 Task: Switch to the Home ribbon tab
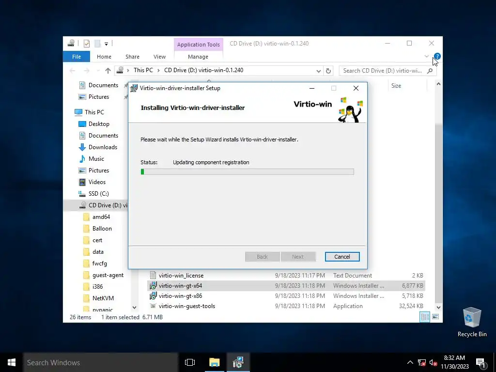click(104, 57)
